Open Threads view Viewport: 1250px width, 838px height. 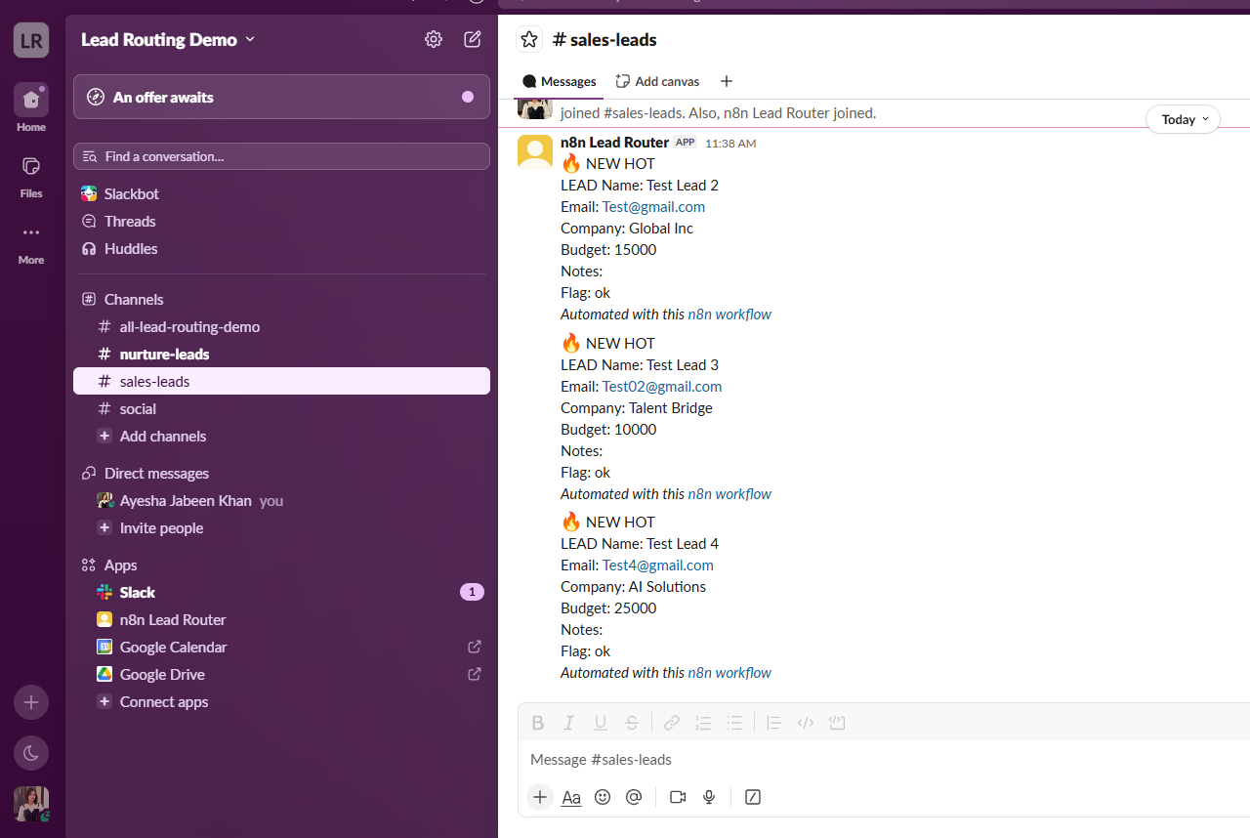click(281, 221)
